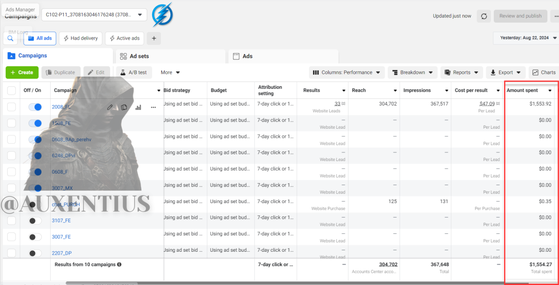Screen dimensions: 559x285
Task: Click the info icon next to Results from 10 campaigns
Action: tap(119, 265)
